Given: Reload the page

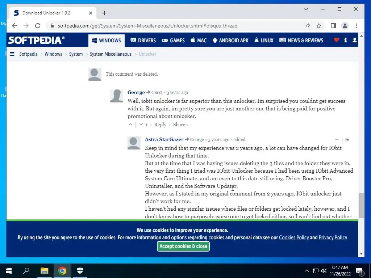Looking at the screenshot, I should coord(38,26).
